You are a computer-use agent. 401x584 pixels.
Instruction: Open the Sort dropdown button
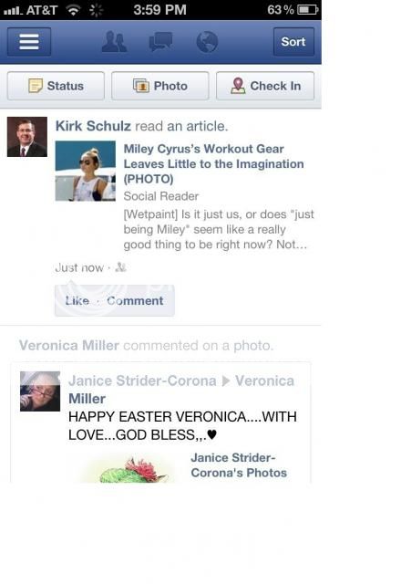(293, 42)
